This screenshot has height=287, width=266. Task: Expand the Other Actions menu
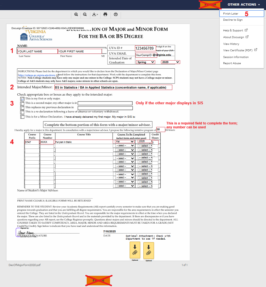coord(244,4)
